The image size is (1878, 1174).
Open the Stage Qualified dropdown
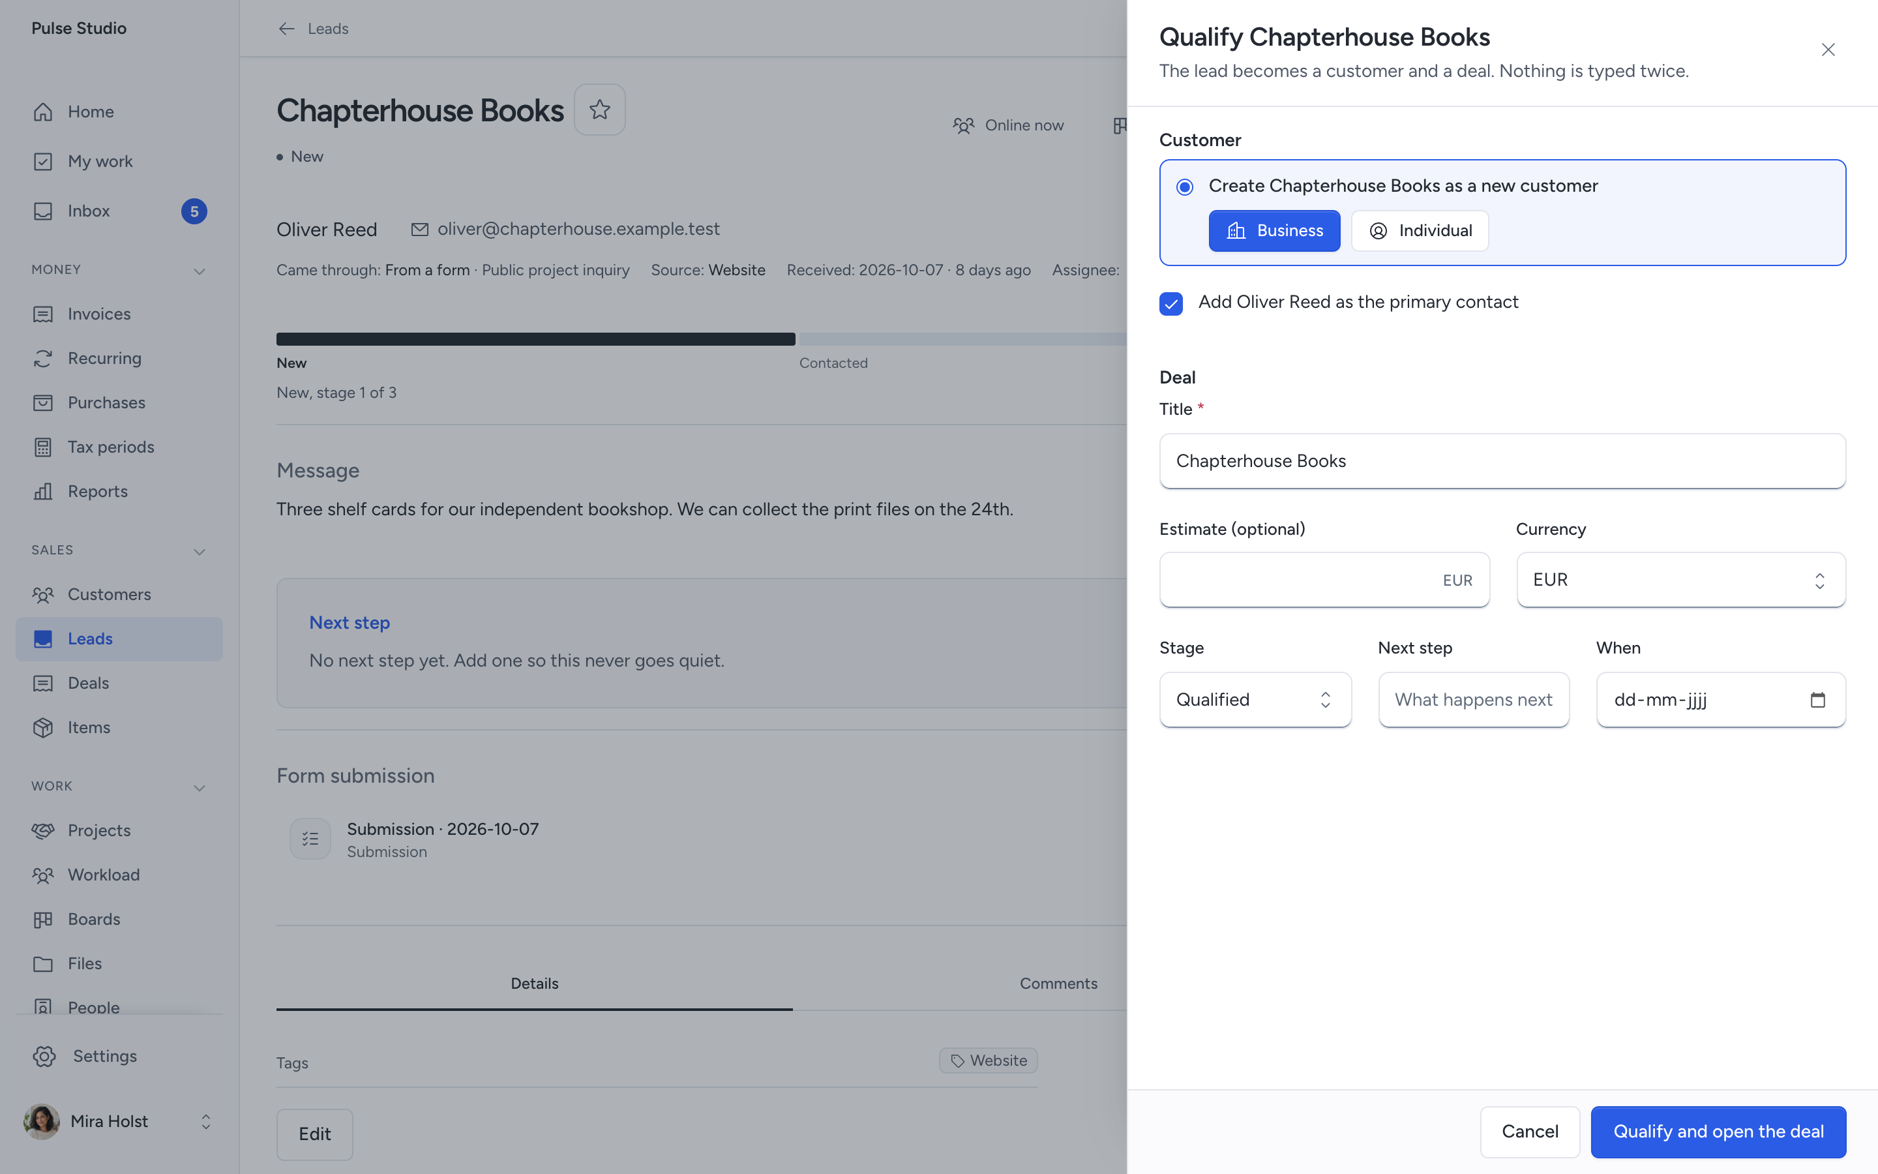(x=1255, y=700)
